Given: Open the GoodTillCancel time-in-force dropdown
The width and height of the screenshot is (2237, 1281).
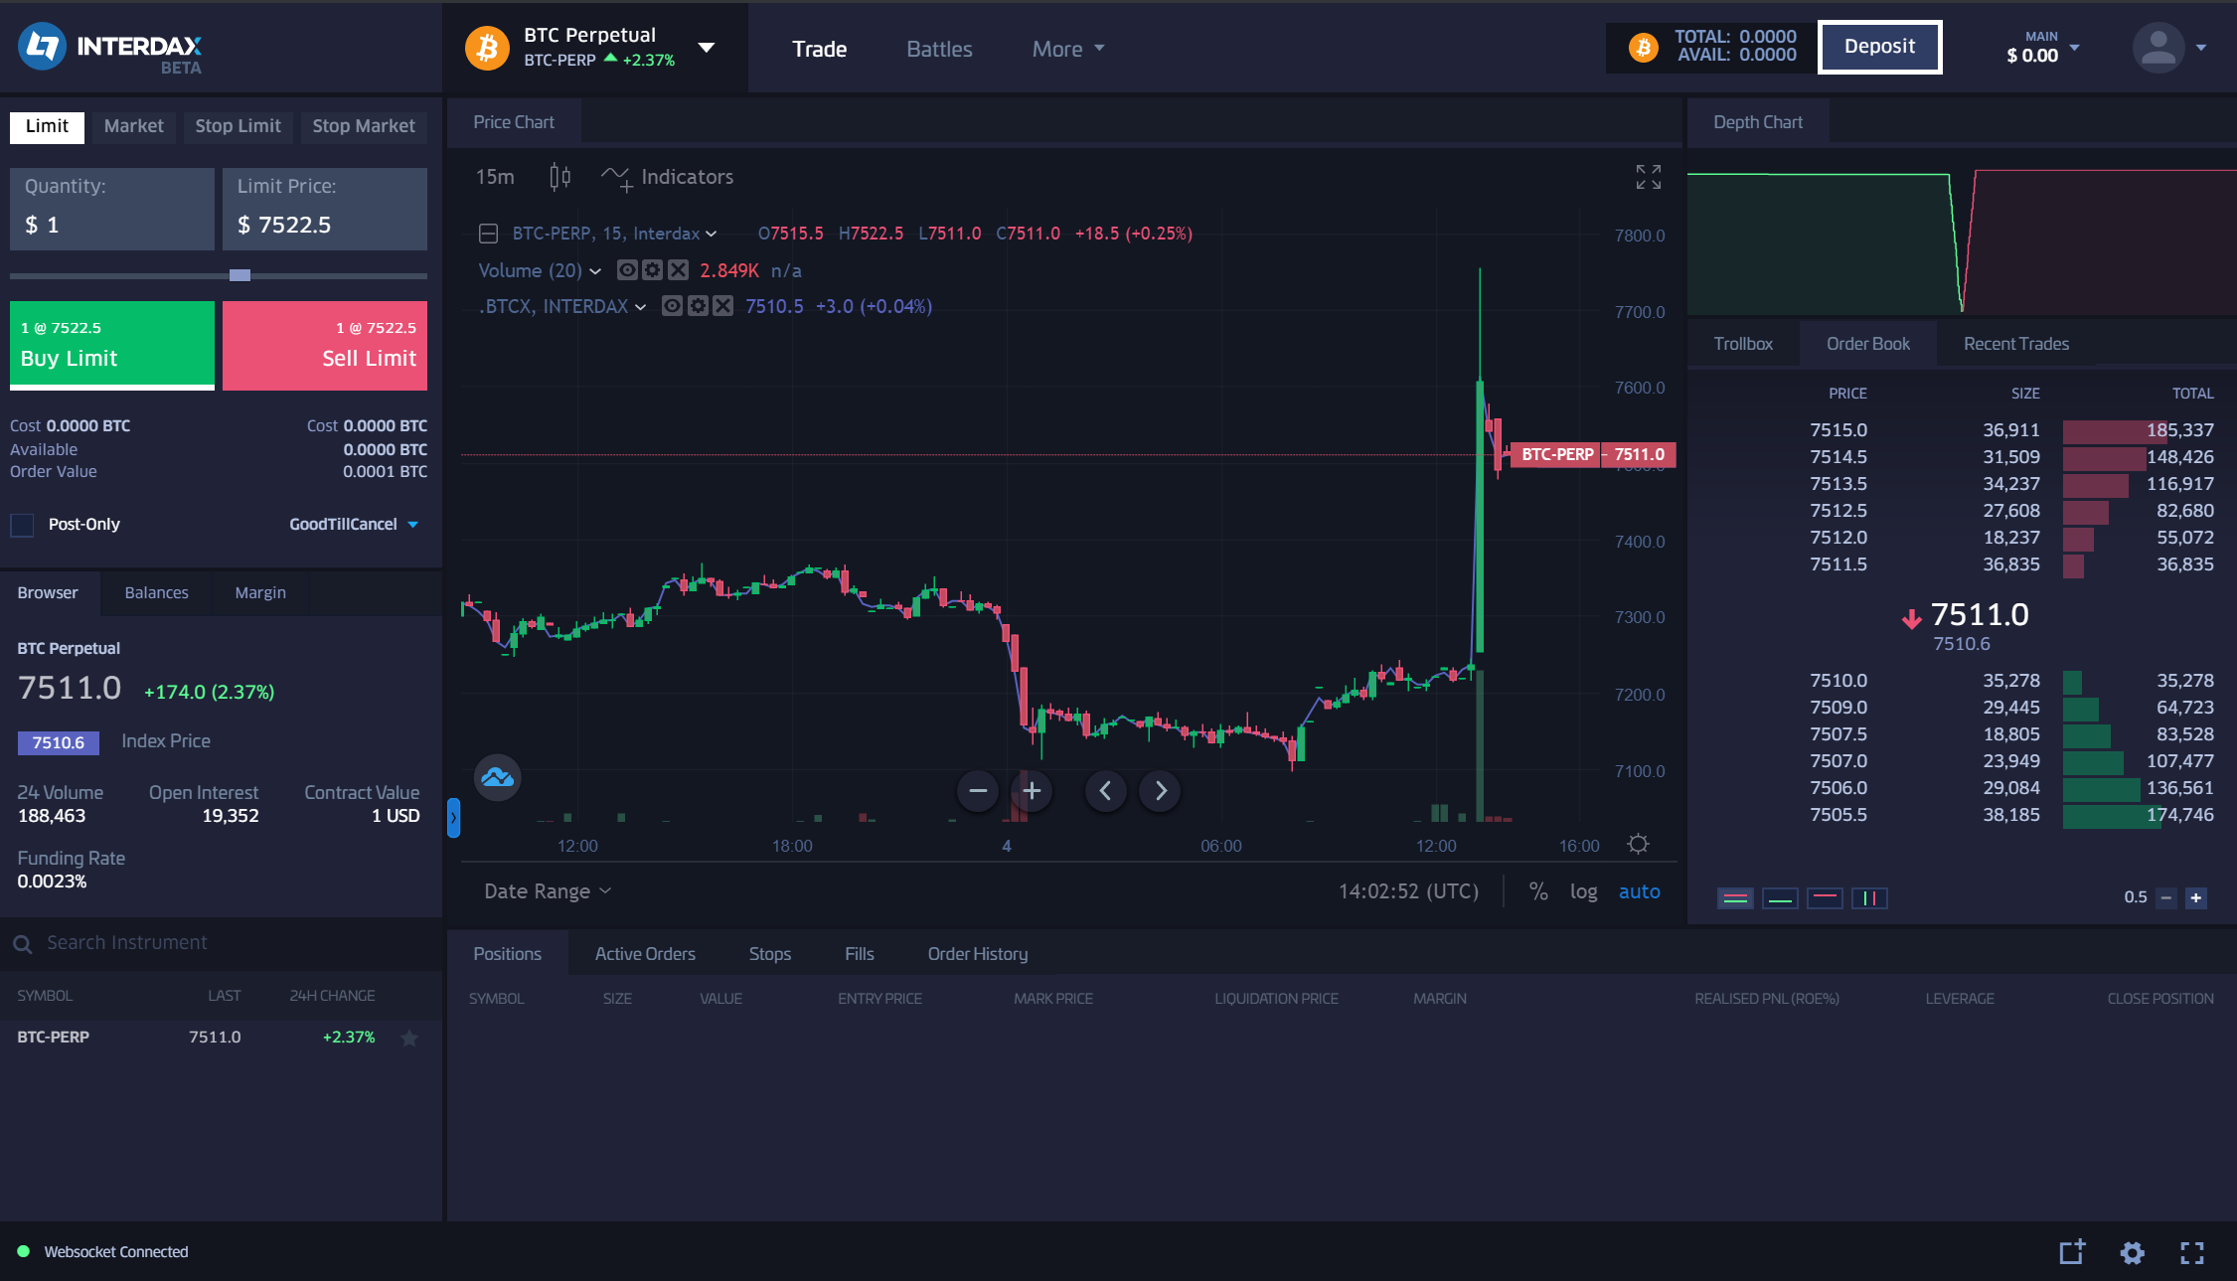Looking at the screenshot, I should (354, 525).
